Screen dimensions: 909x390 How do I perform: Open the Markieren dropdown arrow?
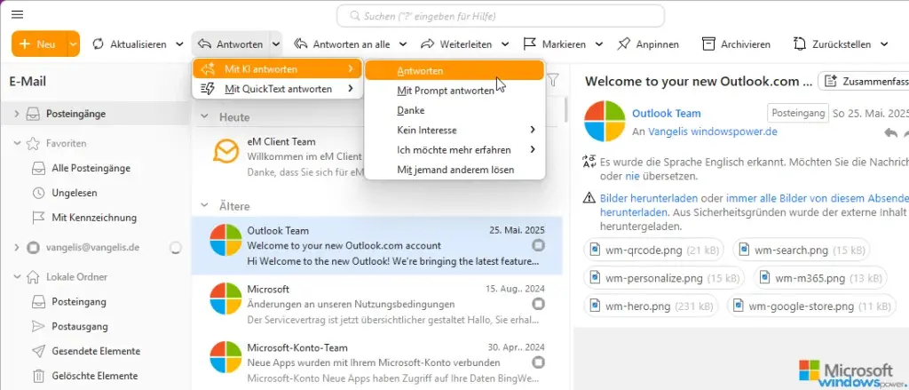[x=599, y=44]
